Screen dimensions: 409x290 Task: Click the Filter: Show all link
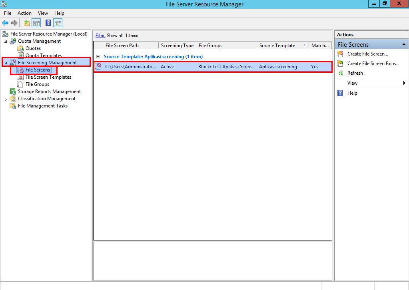100,35
